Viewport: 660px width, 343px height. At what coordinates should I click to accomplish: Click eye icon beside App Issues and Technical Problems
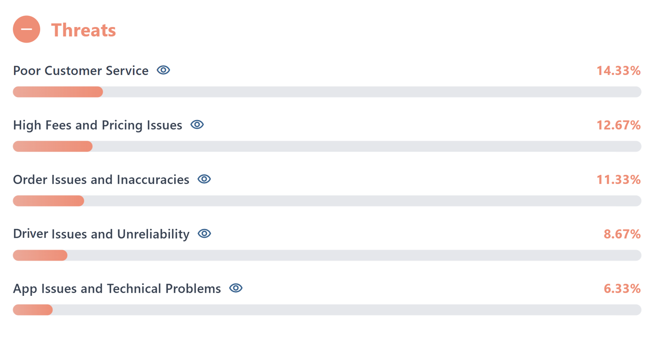click(x=236, y=288)
